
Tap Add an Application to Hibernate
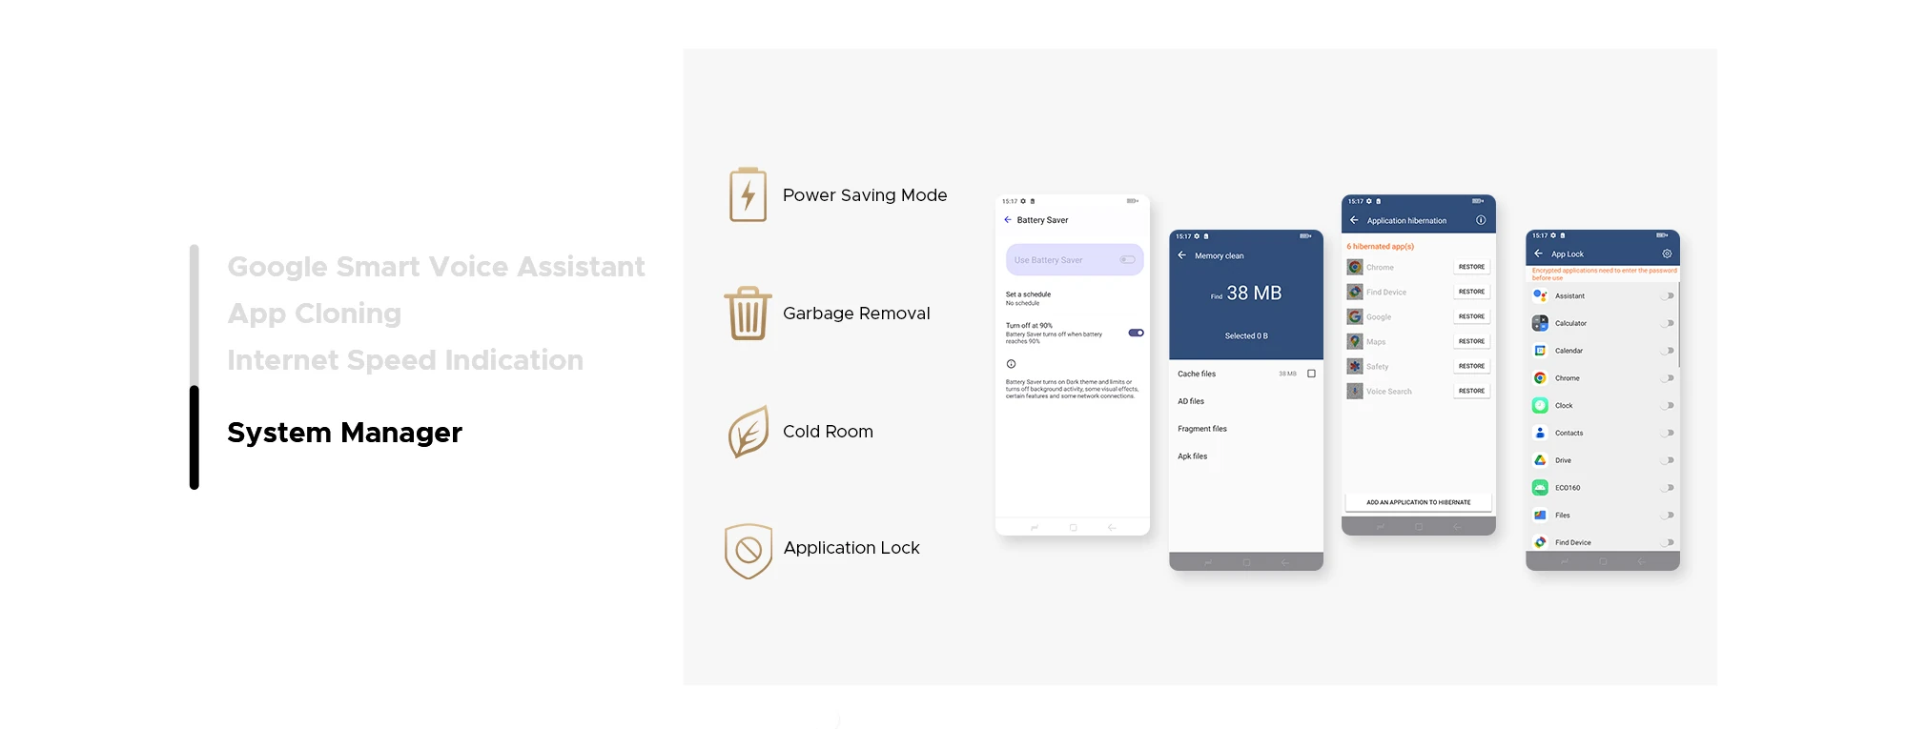click(x=1418, y=502)
